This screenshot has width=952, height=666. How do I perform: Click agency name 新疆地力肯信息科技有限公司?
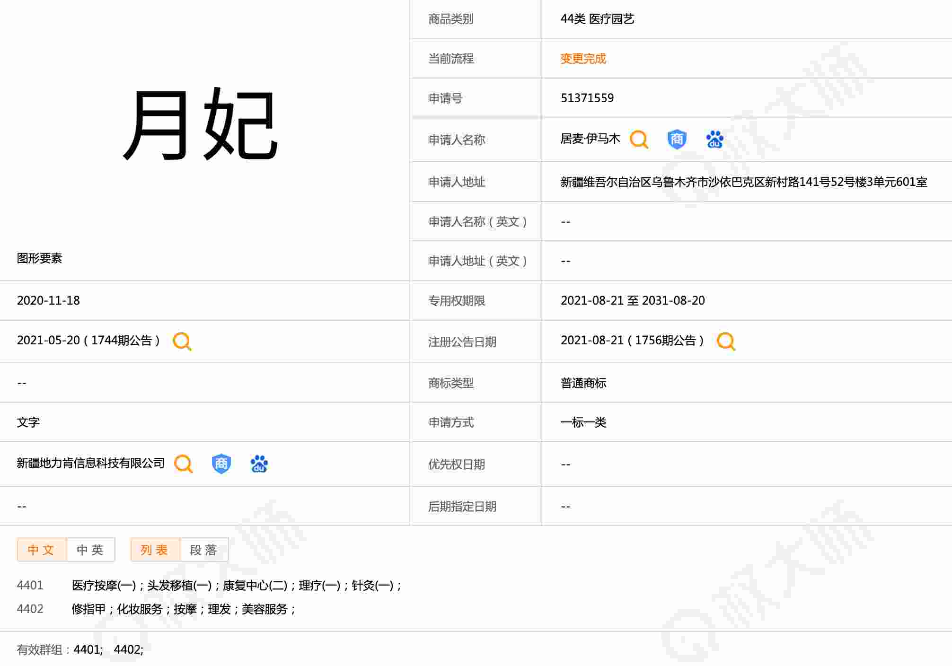[90, 463]
